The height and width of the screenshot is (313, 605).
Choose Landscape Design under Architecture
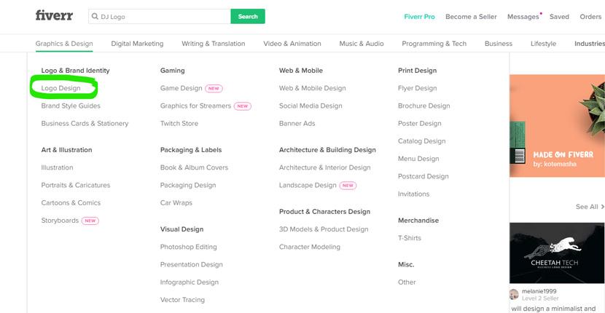[x=308, y=186]
